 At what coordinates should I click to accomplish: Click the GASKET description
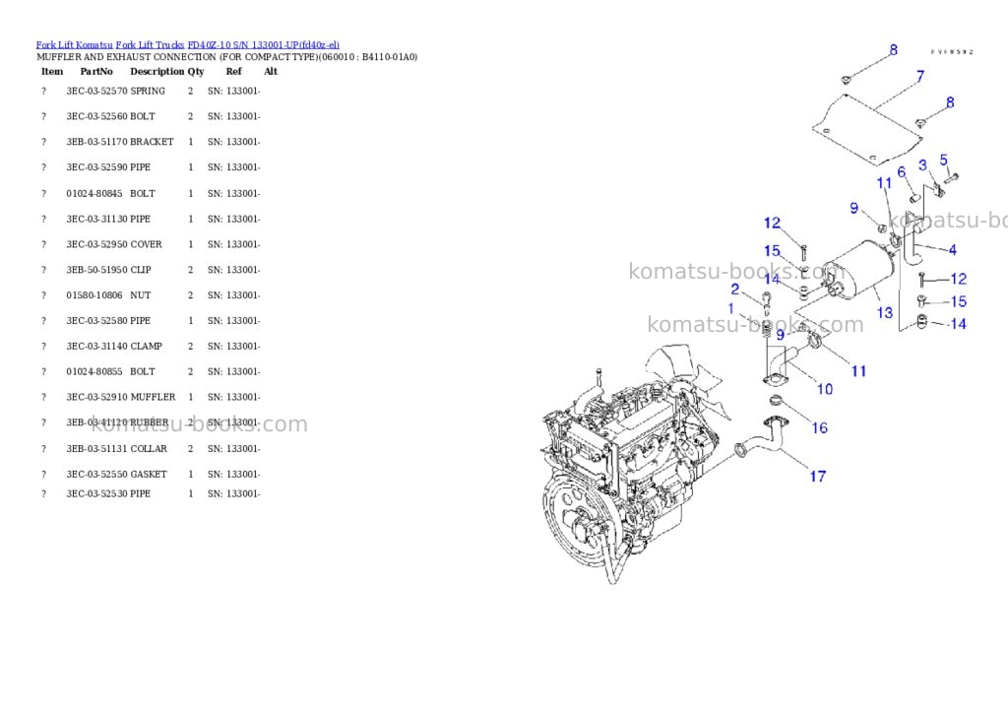click(149, 474)
